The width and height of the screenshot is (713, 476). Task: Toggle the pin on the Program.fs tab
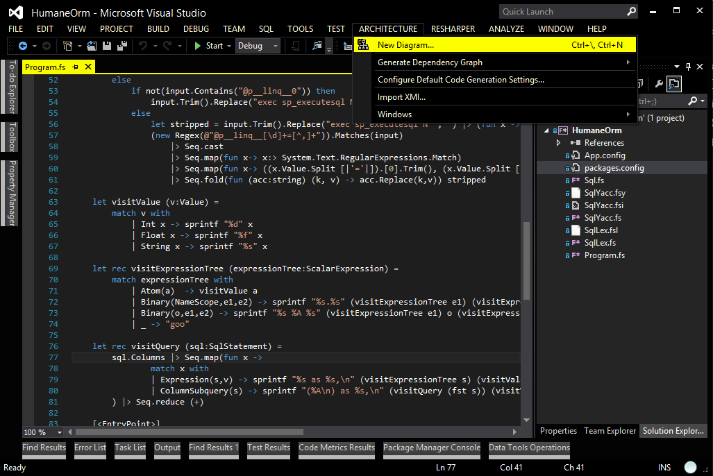[74, 66]
